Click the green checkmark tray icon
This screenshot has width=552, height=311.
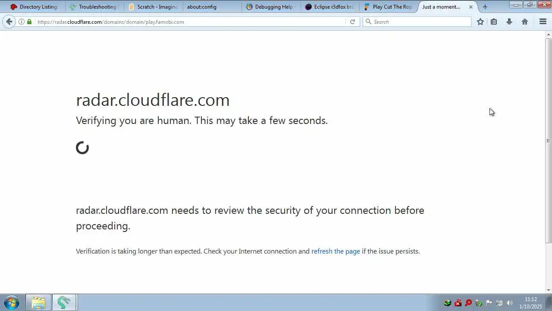(x=479, y=303)
